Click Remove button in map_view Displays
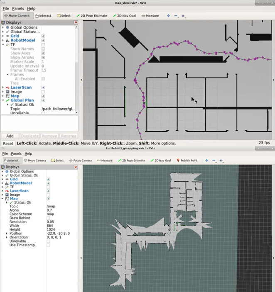The height and width of the screenshot is (292, 275). coord(49,136)
